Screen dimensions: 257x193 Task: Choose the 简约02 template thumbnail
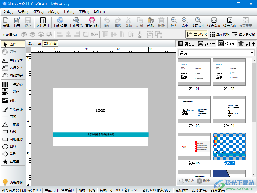click(x=229, y=72)
